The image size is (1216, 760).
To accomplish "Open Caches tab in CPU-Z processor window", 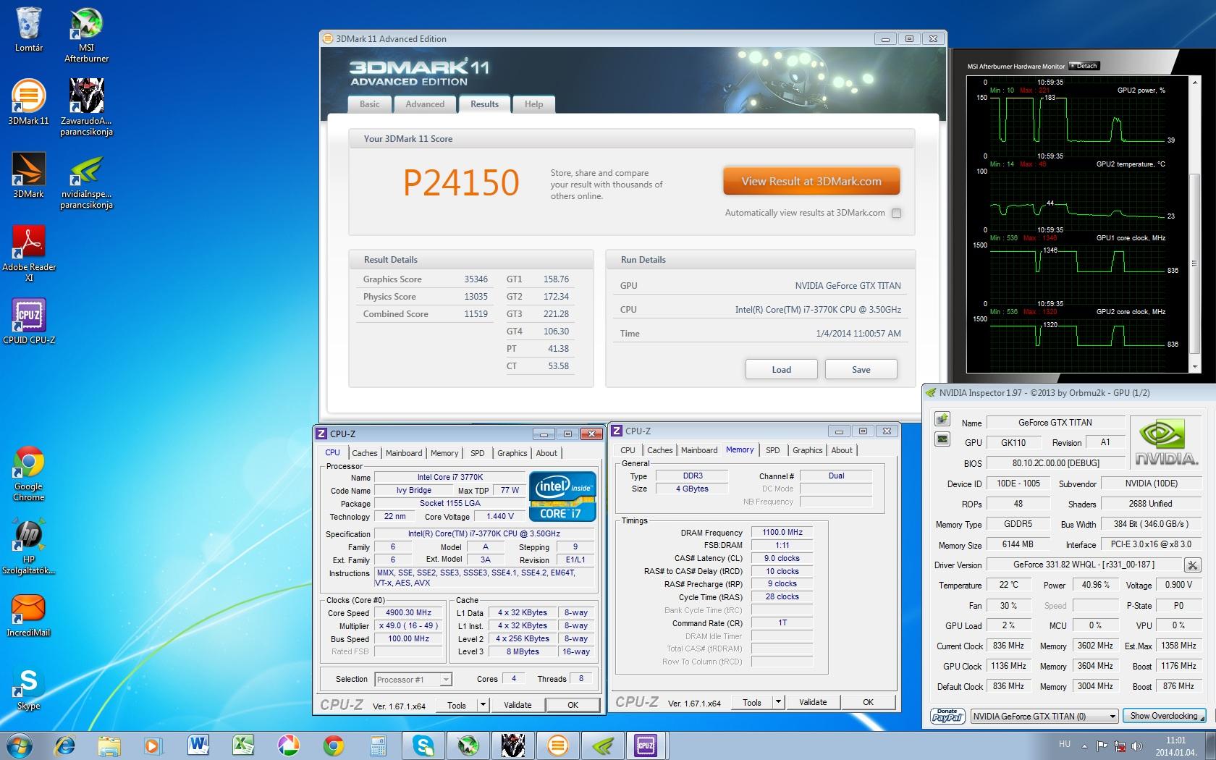I will tap(365, 453).
